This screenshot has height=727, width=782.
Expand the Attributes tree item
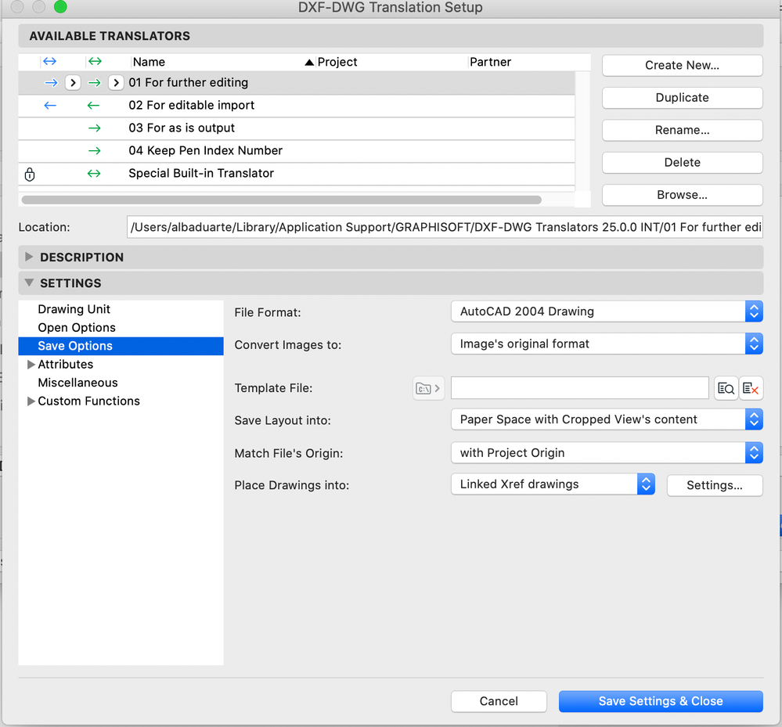point(31,365)
